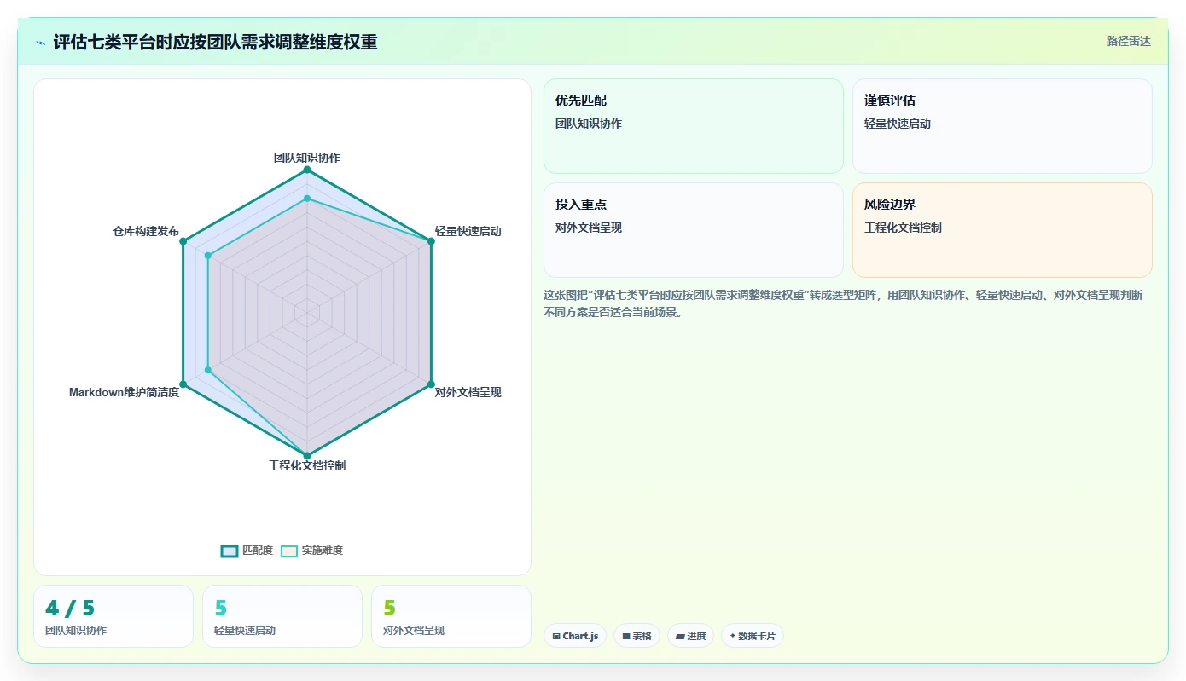
Task: Click the 实施难度 legend text
Action: pos(323,551)
